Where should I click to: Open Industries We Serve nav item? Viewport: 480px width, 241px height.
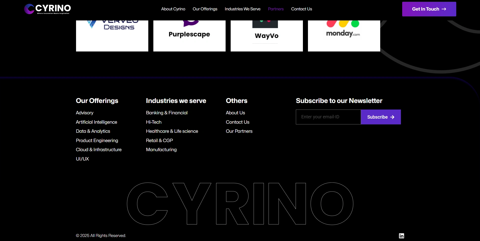[x=243, y=9]
